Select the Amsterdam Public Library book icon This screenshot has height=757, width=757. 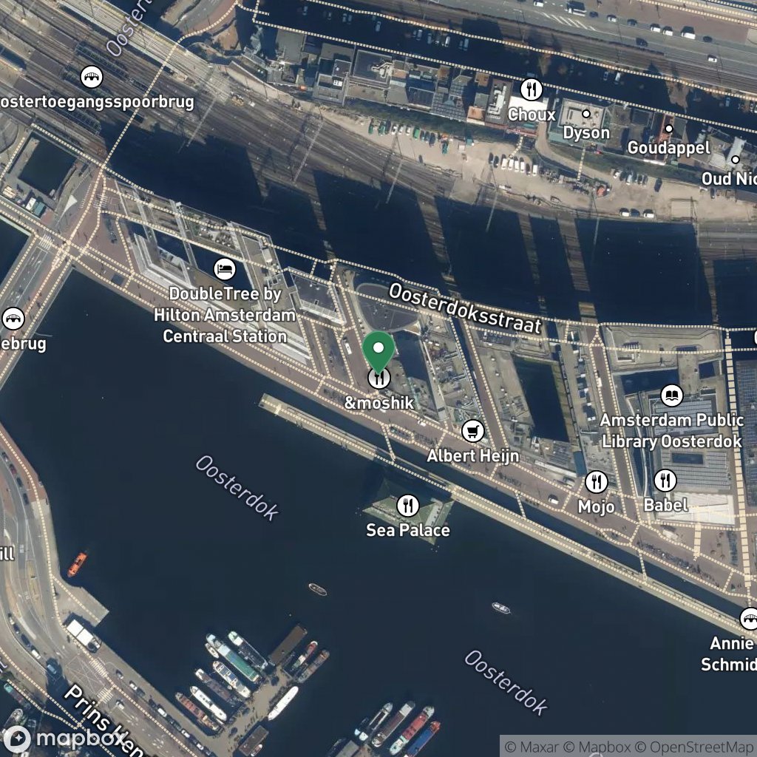point(671,396)
